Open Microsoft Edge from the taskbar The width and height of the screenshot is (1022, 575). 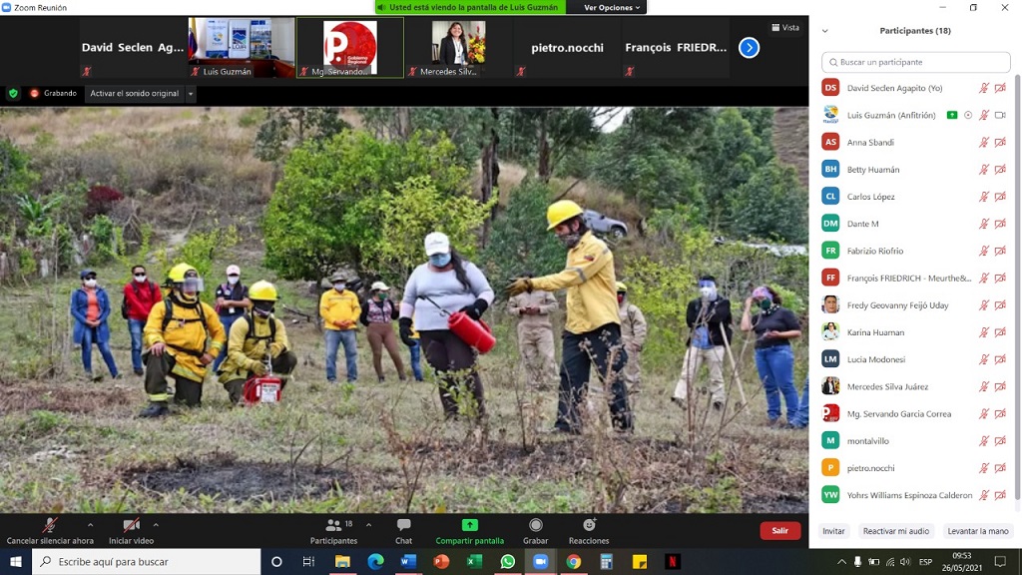375,561
